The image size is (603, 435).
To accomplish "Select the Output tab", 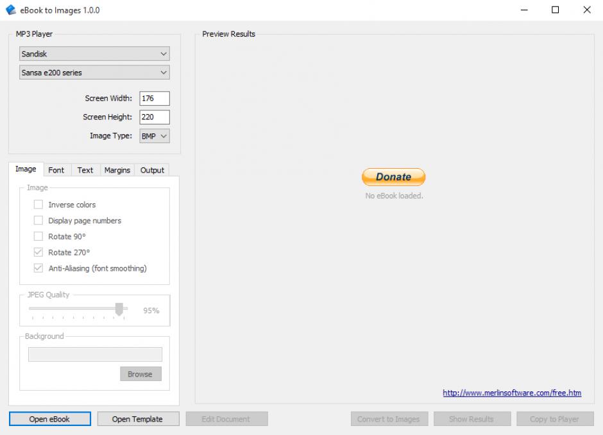I will click(152, 170).
